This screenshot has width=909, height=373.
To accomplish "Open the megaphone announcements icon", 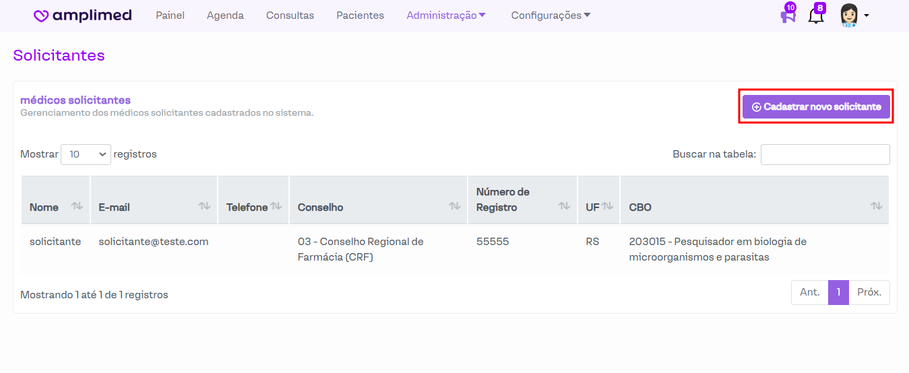I will tap(787, 15).
